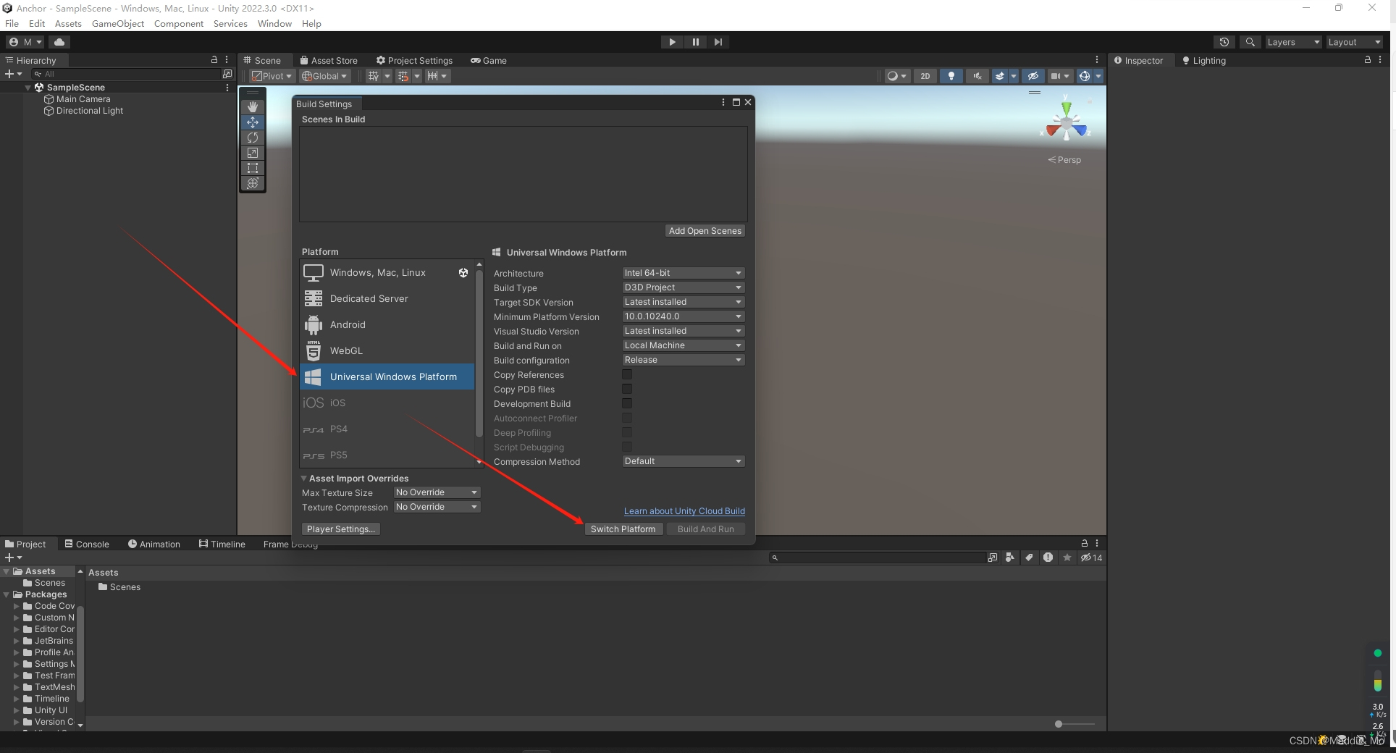The image size is (1396, 753).
Task: Toggle scene effects (skybox, fog) icon
Action: [x=1000, y=76]
